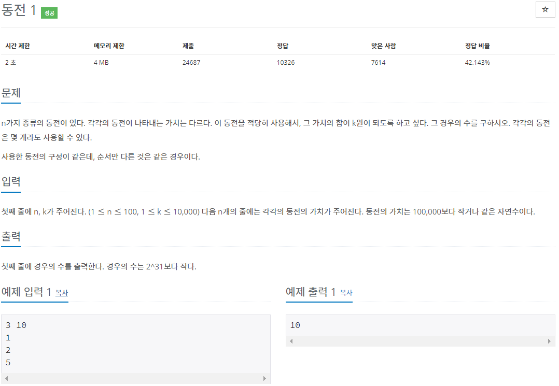
Task: Click left scroll arrow of example input box
Action: (6, 378)
